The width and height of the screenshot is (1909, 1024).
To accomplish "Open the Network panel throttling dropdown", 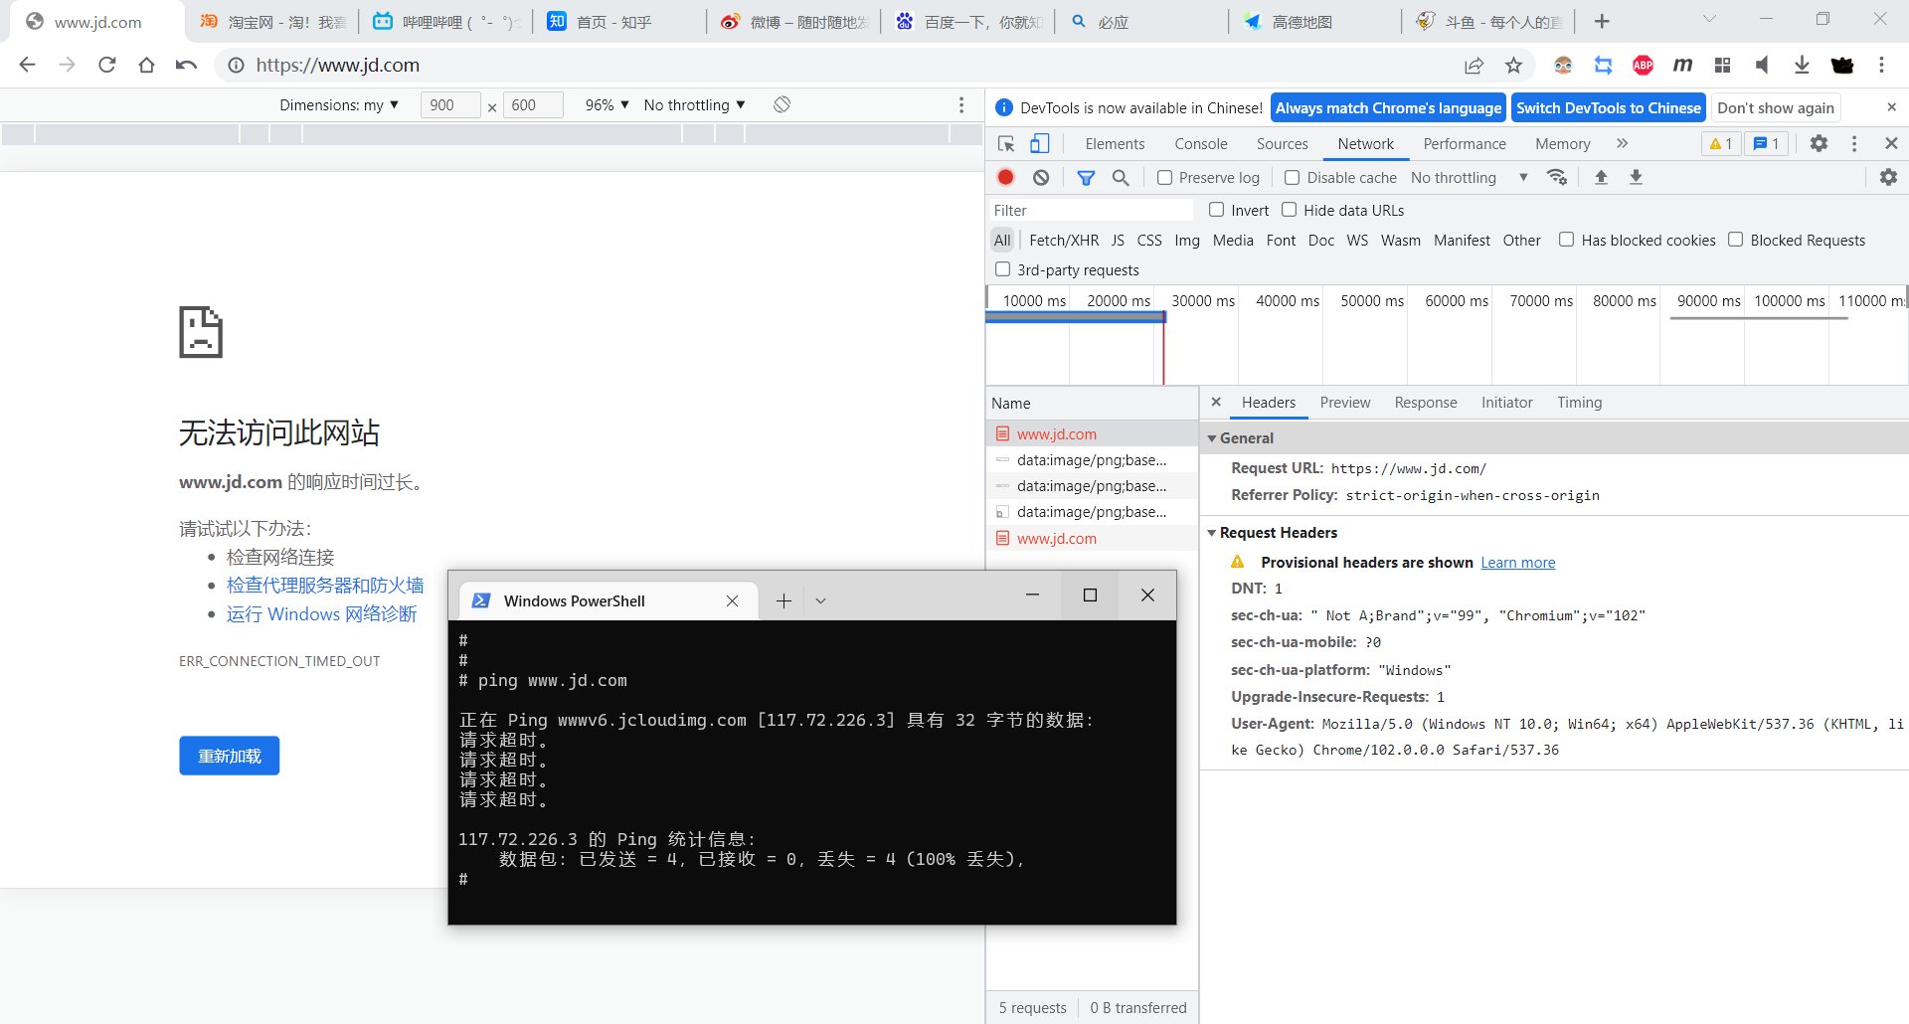I will (1470, 177).
